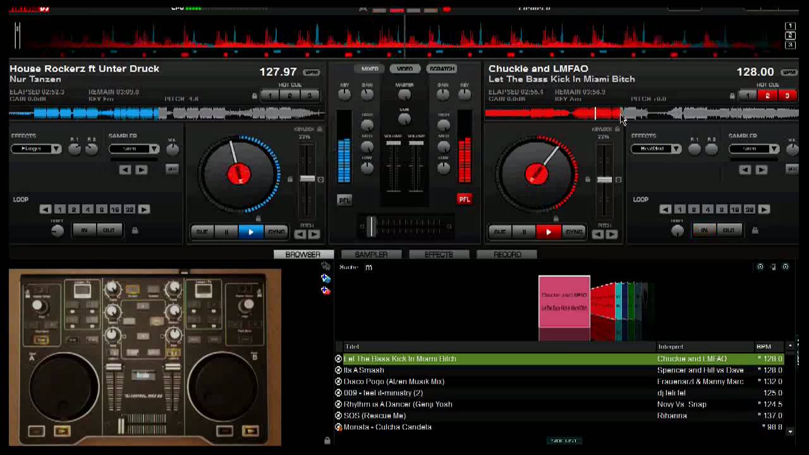The image size is (809, 455).
Task: Open the Effects tab
Action: point(439,254)
